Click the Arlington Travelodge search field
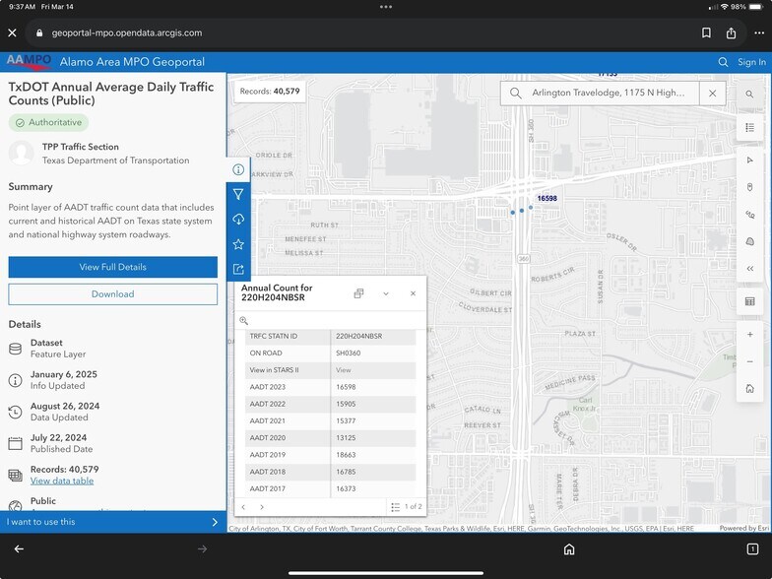The width and height of the screenshot is (772, 579). [x=611, y=94]
